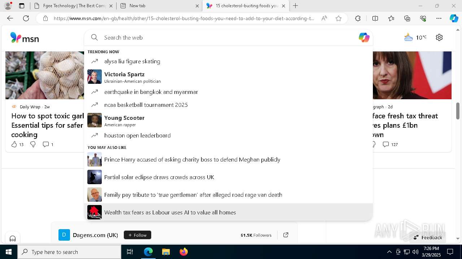Click taskbar 'Type here to search' box
Image resolution: width=462 pixels, height=259 pixels.
[69, 252]
